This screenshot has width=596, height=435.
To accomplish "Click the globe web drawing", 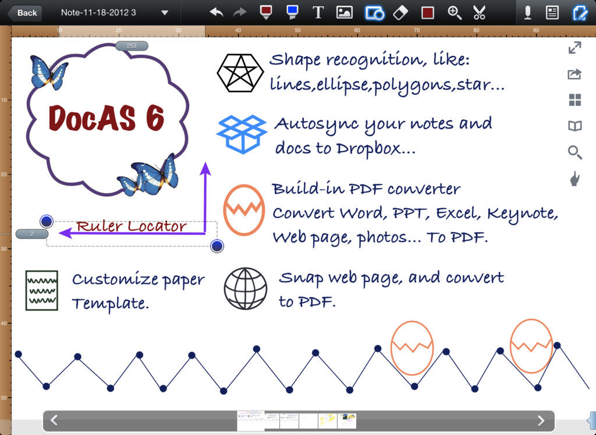I will (x=245, y=288).
